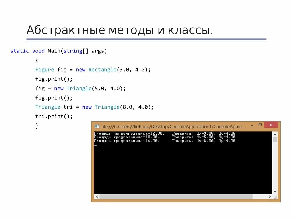The height and width of the screenshot is (220, 293).
Task: Click the console horizontal scroll left arrow
Action: [97, 197]
